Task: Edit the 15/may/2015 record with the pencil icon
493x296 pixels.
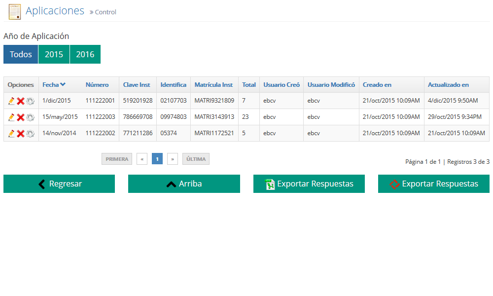Action: [11, 117]
